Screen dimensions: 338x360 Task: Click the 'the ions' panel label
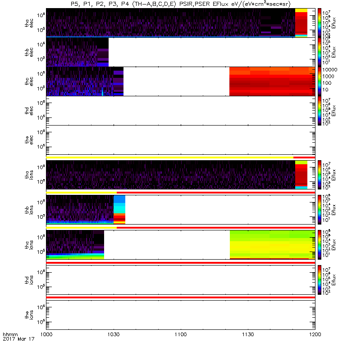[x=29, y=315]
